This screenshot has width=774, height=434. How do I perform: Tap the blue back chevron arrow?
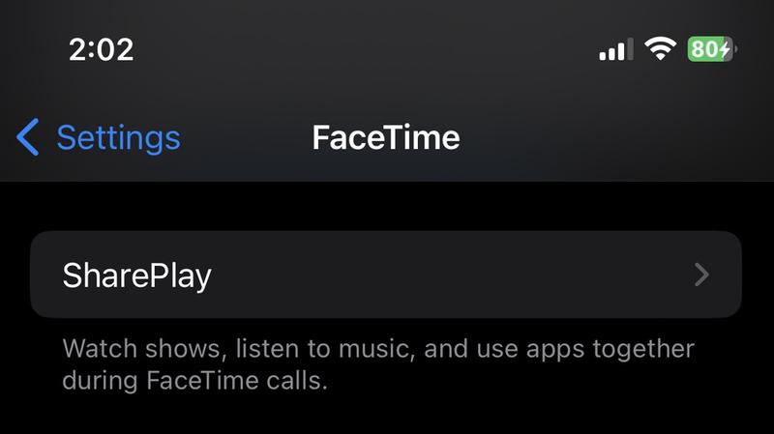tap(28, 137)
